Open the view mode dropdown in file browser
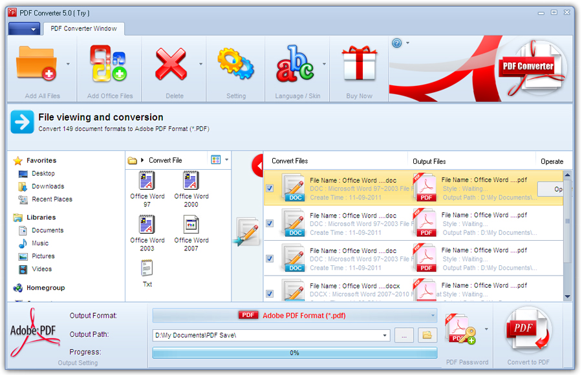The height and width of the screenshot is (375, 582). click(226, 160)
